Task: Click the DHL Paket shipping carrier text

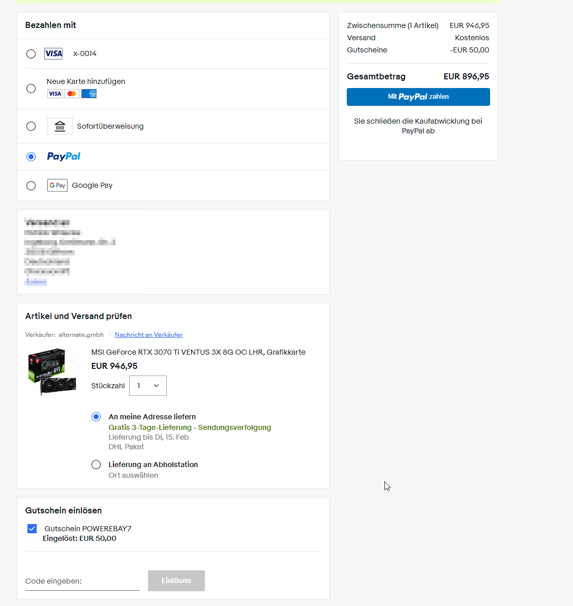Action: point(126,447)
